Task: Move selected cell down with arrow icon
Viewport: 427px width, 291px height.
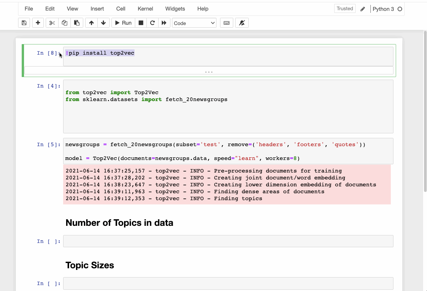Action: point(103,23)
